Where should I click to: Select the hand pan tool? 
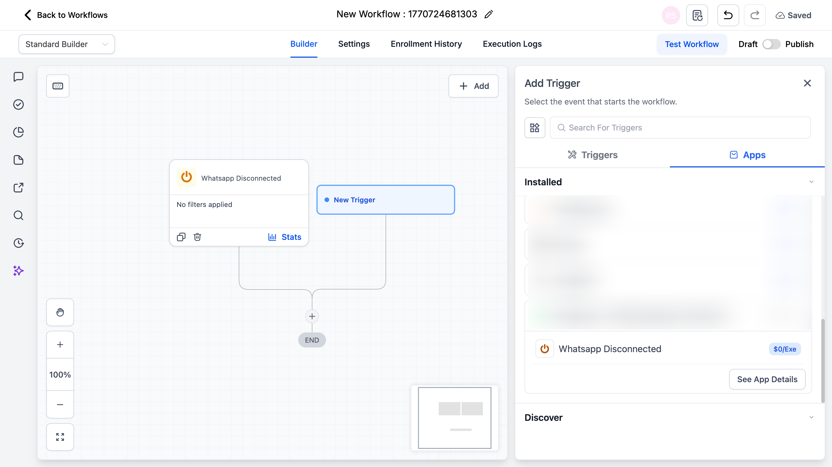tap(60, 312)
